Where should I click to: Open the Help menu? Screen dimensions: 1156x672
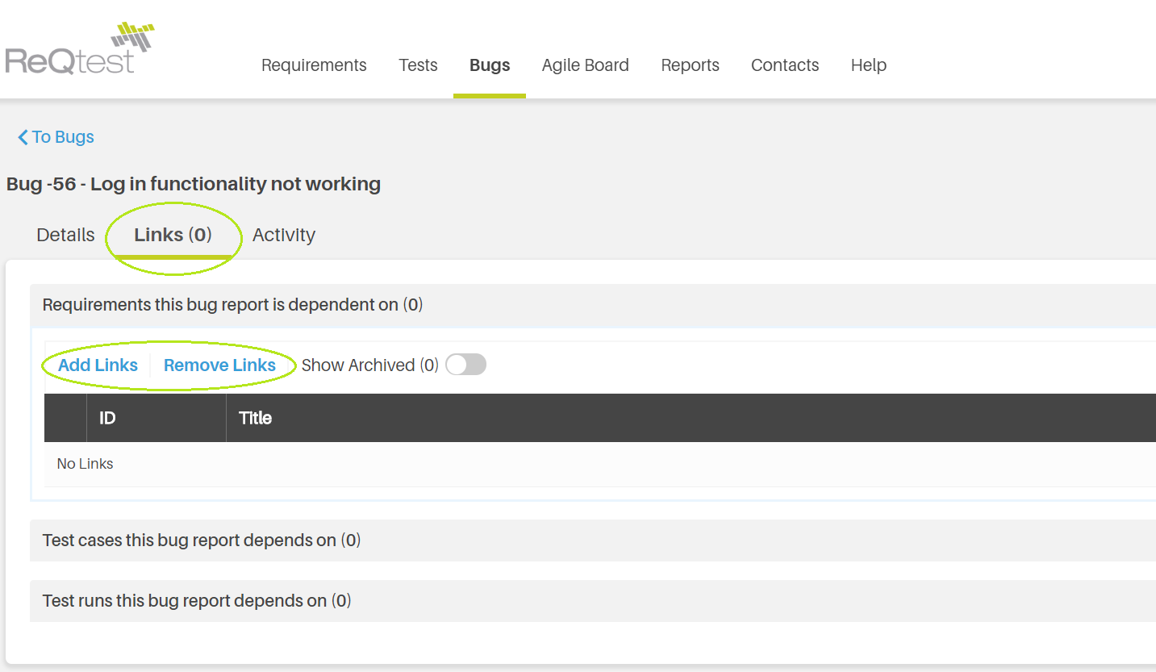coord(869,65)
